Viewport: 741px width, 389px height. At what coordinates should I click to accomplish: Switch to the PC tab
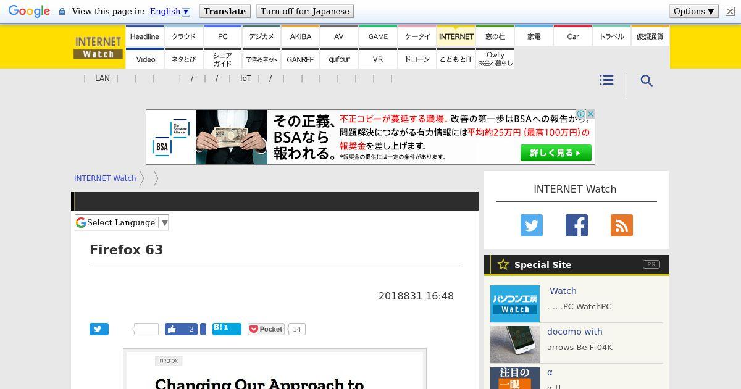coord(222,36)
